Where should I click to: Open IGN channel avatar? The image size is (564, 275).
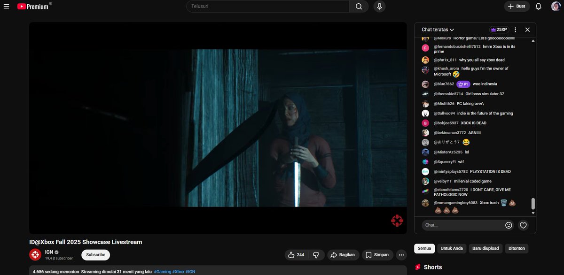pos(35,255)
